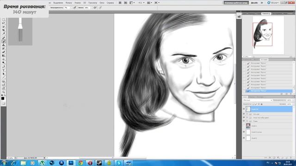Open the collapsed panel icon beside Navigator
This screenshot has height=166, width=296.
(x=239, y=17)
